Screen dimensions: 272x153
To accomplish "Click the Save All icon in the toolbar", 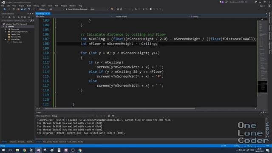I will (x=25, y=9).
